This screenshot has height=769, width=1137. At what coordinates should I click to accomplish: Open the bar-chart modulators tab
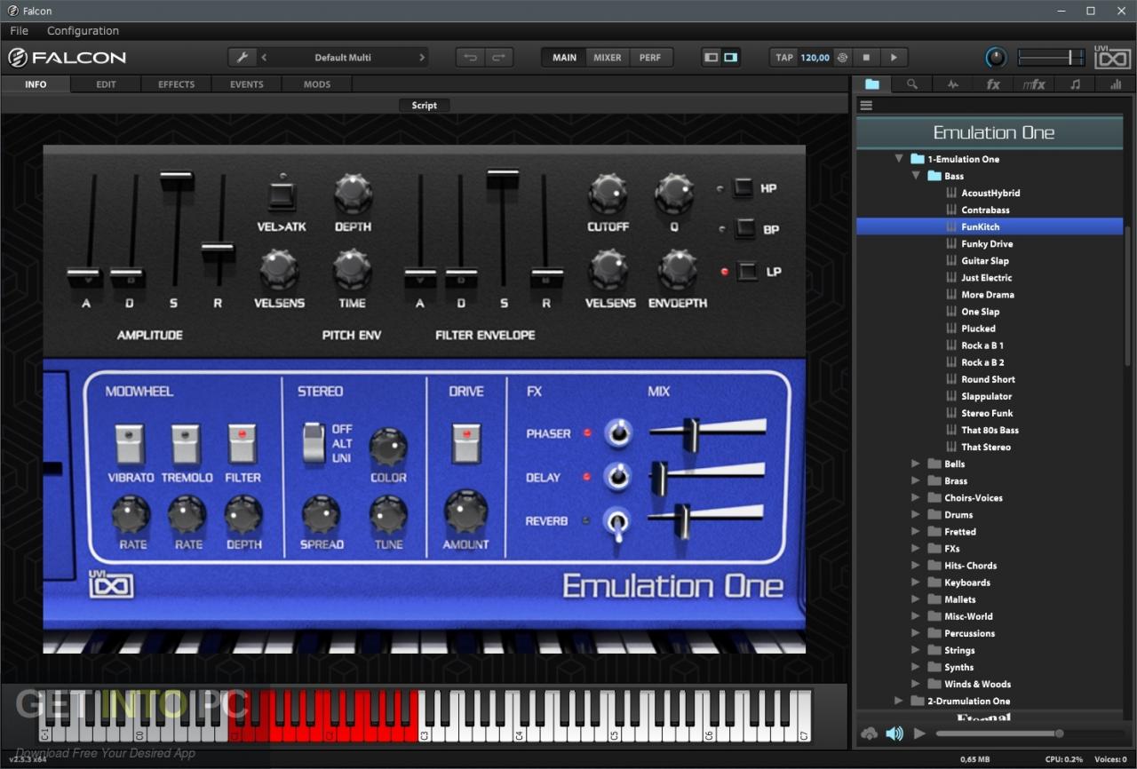click(x=1115, y=84)
